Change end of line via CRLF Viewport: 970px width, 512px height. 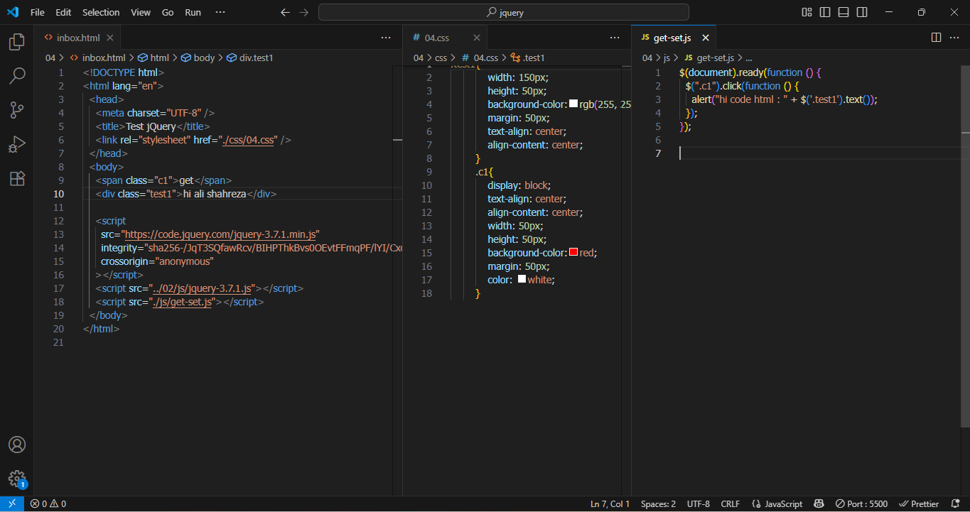tap(730, 503)
